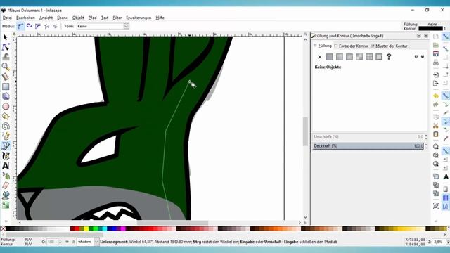Viewport: 450px width, 253px height.
Task: Choose mesh gradient fill type
Action: (x=359, y=57)
